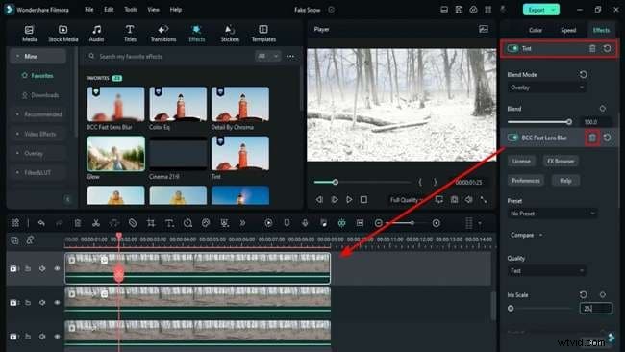Click the delete trash icon in timeline toolbar
The width and height of the screenshot is (625, 352).
pos(78,223)
